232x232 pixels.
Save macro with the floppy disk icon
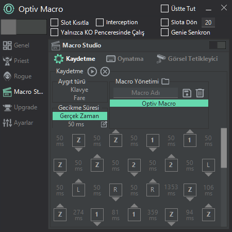tap(187, 93)
